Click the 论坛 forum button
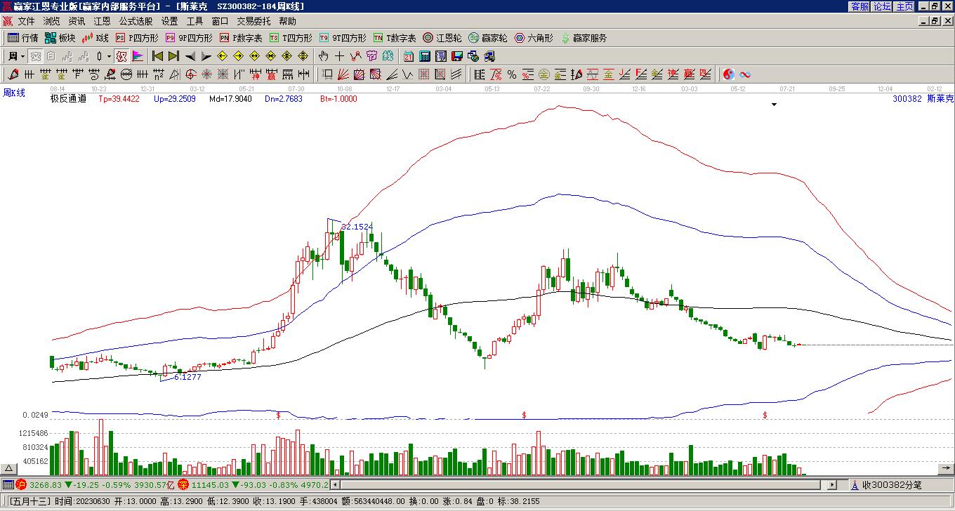Viewport: 955px width, 511px height. 882,6
